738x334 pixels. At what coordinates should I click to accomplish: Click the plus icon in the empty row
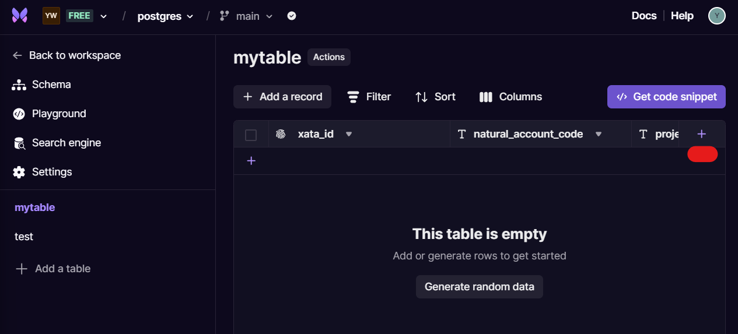[x=251, y=161]
